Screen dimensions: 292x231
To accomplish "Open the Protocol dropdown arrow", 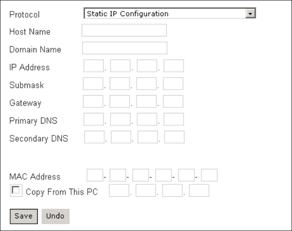I will click(x=250, y=14).
